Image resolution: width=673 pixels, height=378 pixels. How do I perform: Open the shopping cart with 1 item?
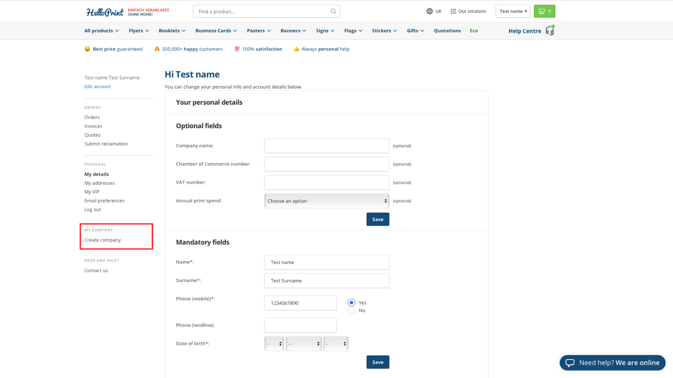pos(544,11)
